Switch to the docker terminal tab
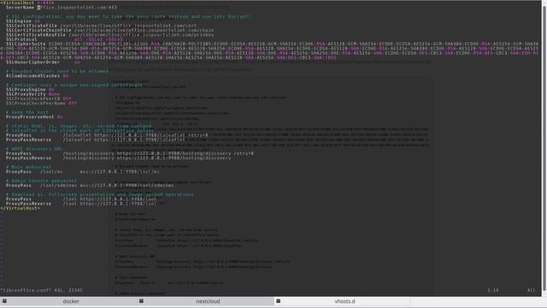The height and width of the screenshot is (308, 547). (x=71, y=301)
